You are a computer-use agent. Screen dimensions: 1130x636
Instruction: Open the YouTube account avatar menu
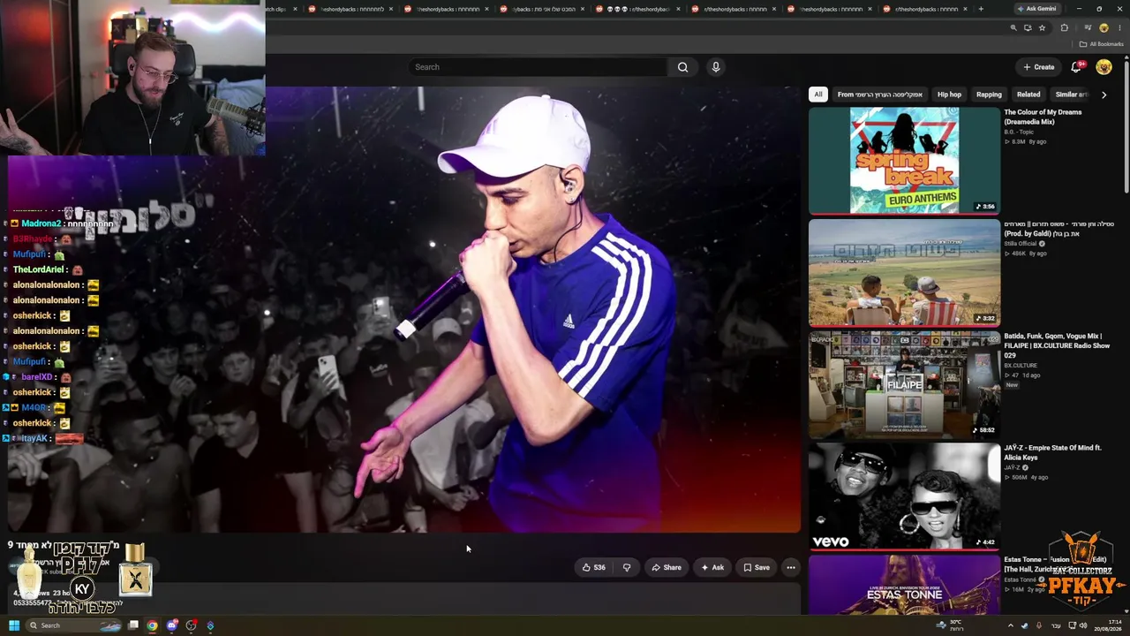click(1104, 67)
